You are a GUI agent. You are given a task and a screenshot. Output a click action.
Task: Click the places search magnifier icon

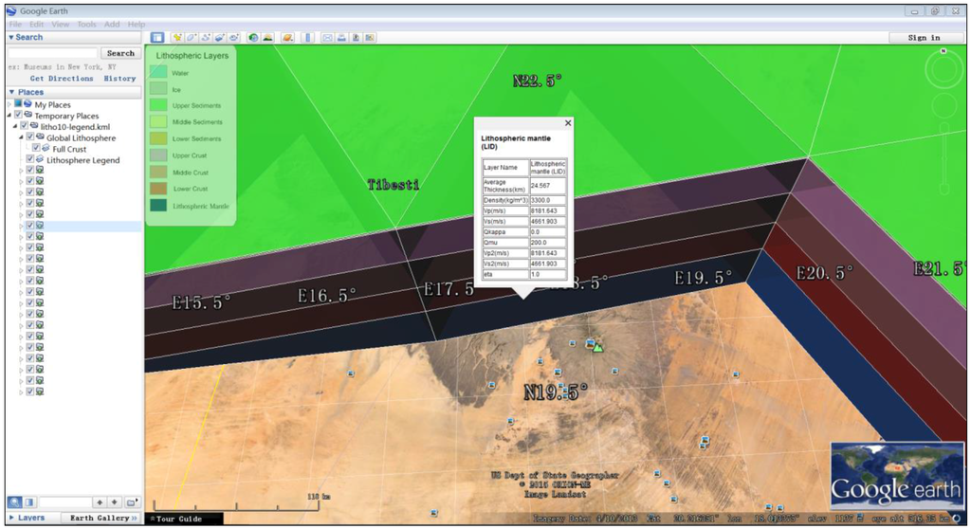click(15, 502)
